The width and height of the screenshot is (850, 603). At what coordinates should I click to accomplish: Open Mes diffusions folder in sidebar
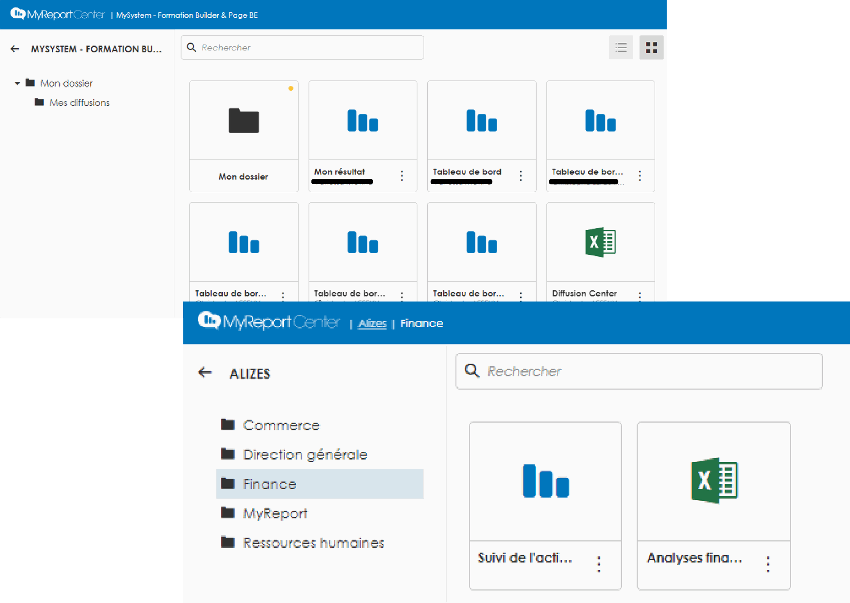[79, 103]
